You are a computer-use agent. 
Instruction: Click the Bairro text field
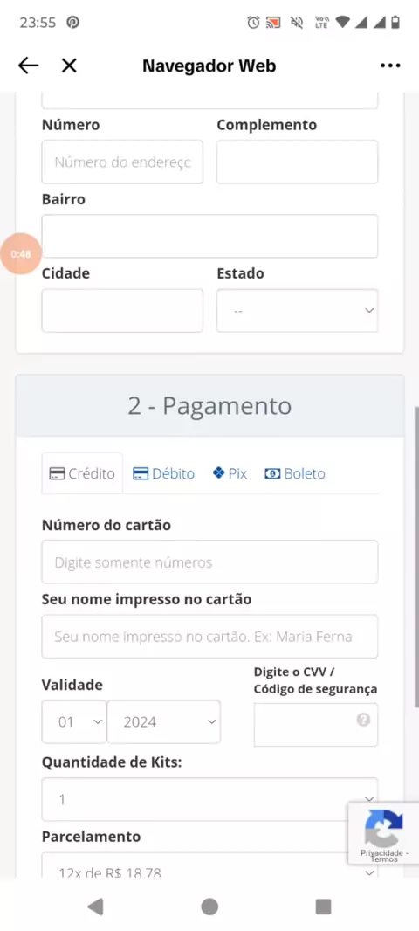tap(209, 237)
